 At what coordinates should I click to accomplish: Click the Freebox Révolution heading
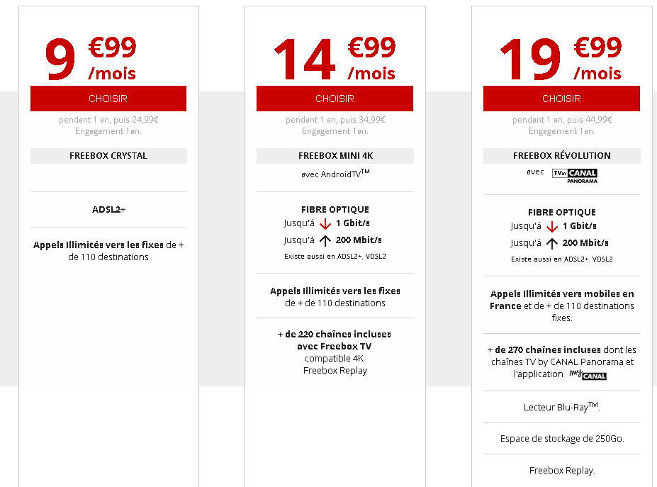click(561, 156)
